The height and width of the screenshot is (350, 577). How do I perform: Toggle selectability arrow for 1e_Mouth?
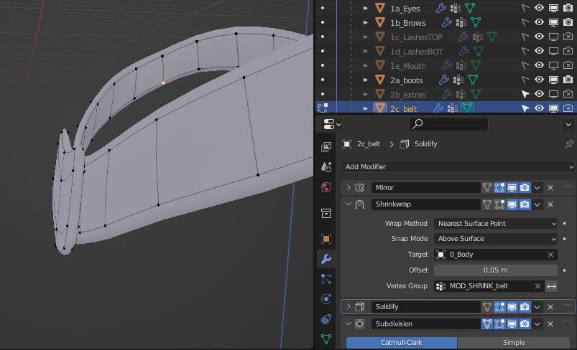[x=525, y=65]
